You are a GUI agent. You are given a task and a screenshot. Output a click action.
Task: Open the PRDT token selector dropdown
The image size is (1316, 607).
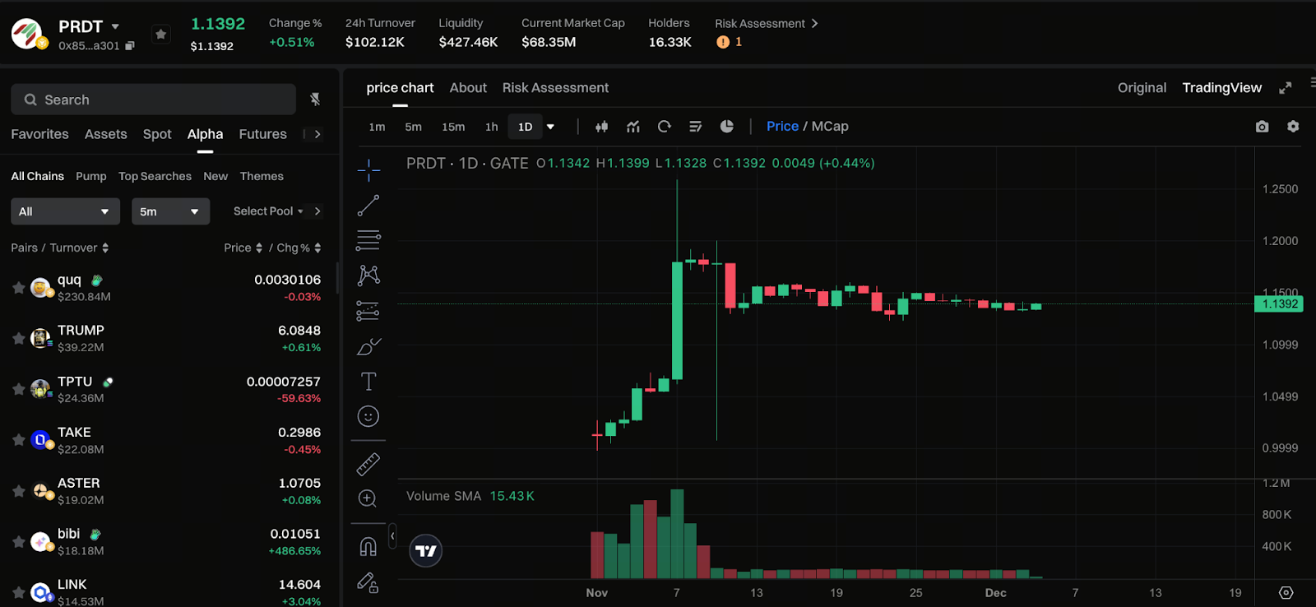(x=115, y=26)
